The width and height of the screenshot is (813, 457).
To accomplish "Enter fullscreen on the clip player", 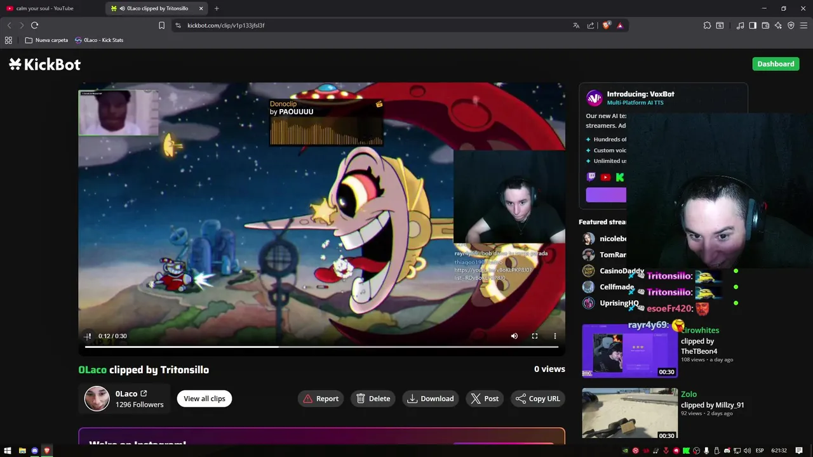I will pyautogui.click(x=535, y=336).
